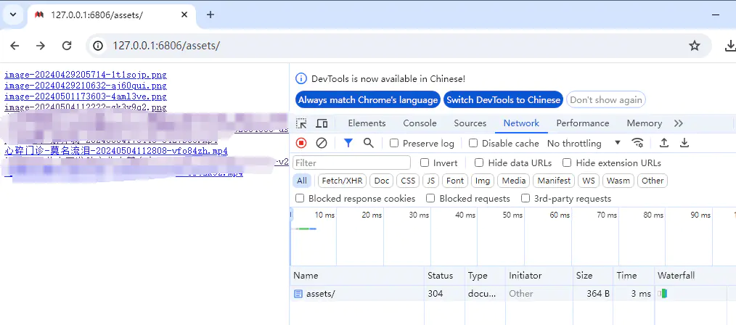Viewport: 736px width, 325px height.
Task: Click the export HAR download icon
Action: point(684,143)
